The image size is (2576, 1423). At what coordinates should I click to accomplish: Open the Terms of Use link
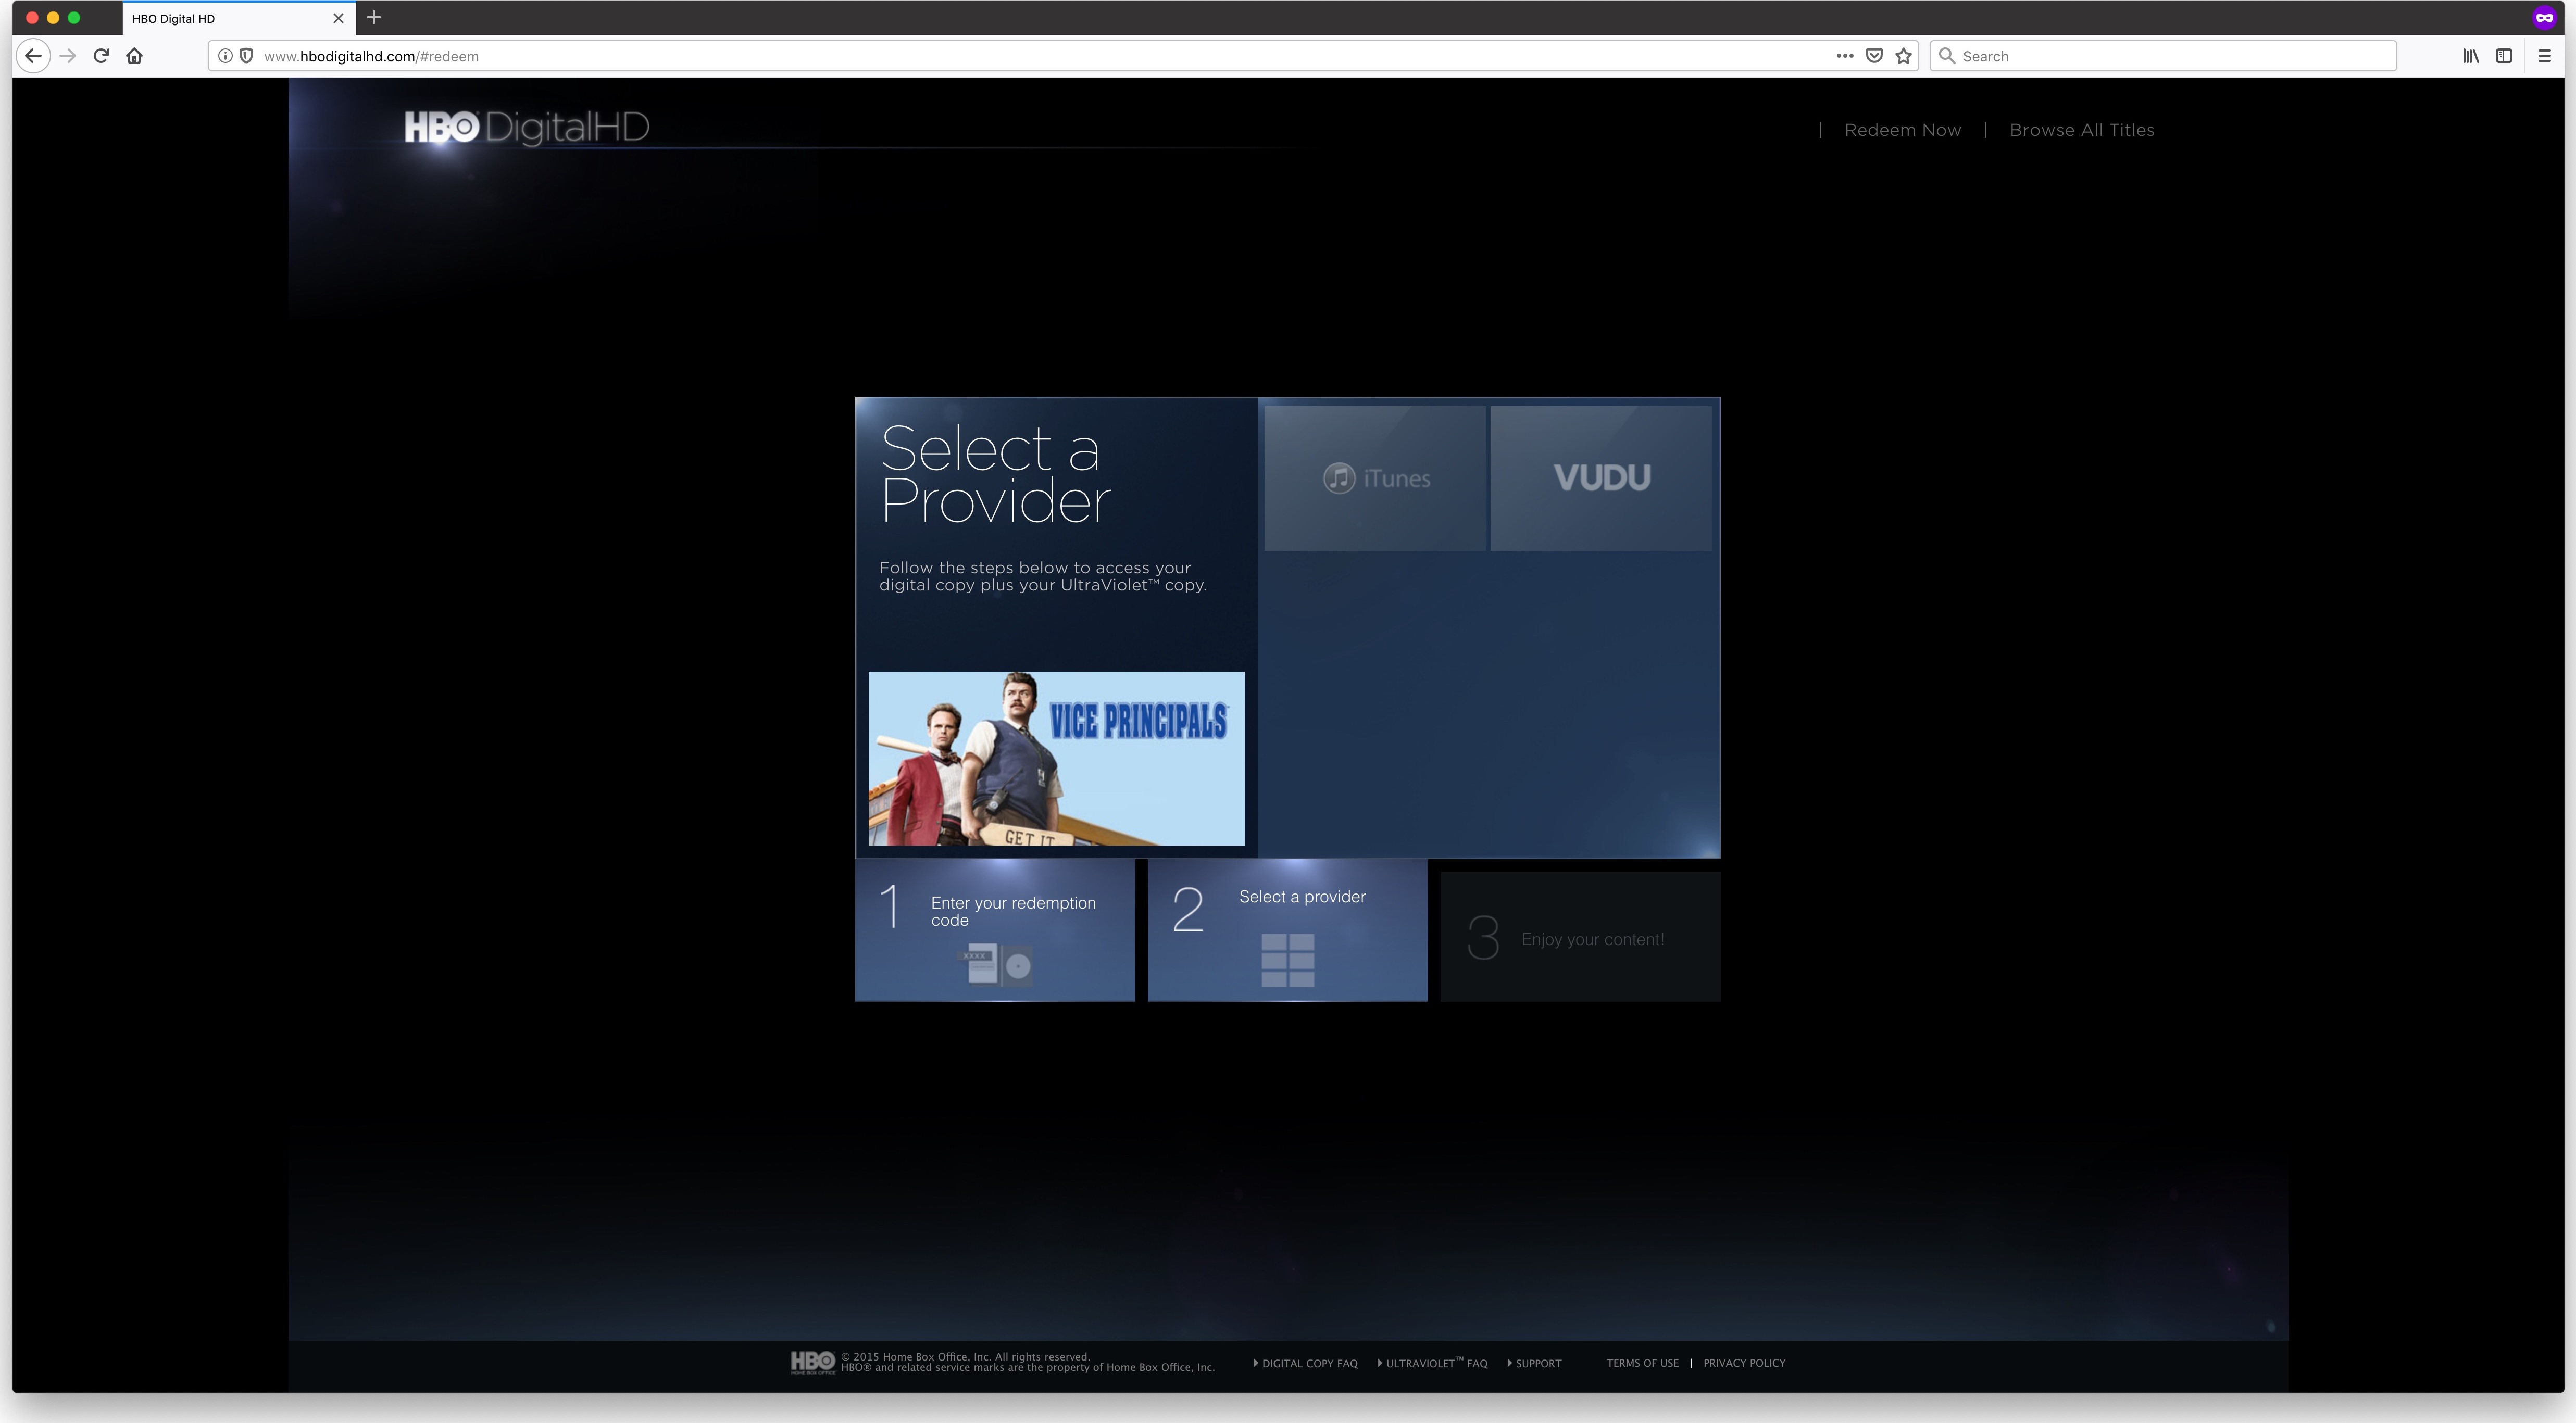pos(1643,1363)
